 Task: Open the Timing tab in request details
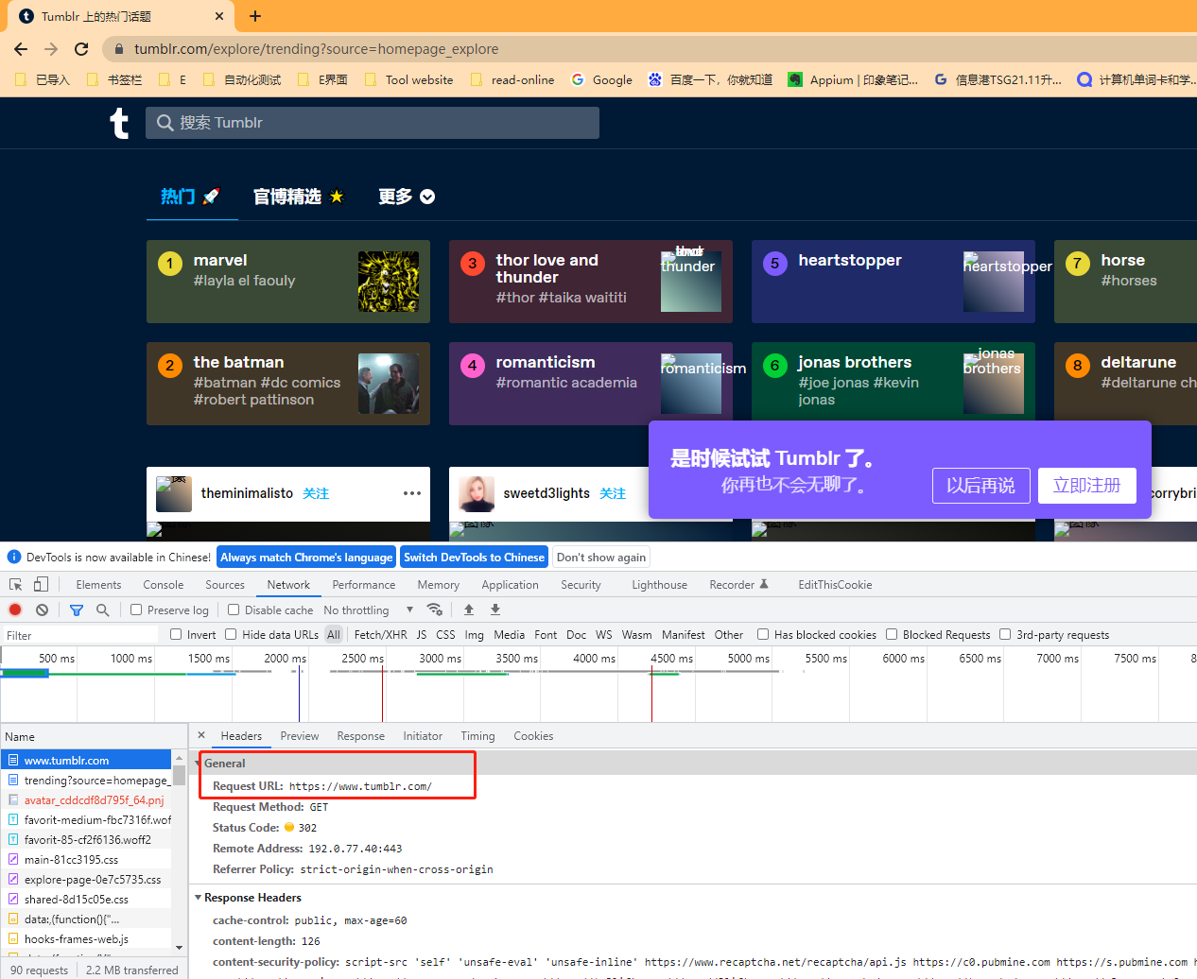pos(477,736)
